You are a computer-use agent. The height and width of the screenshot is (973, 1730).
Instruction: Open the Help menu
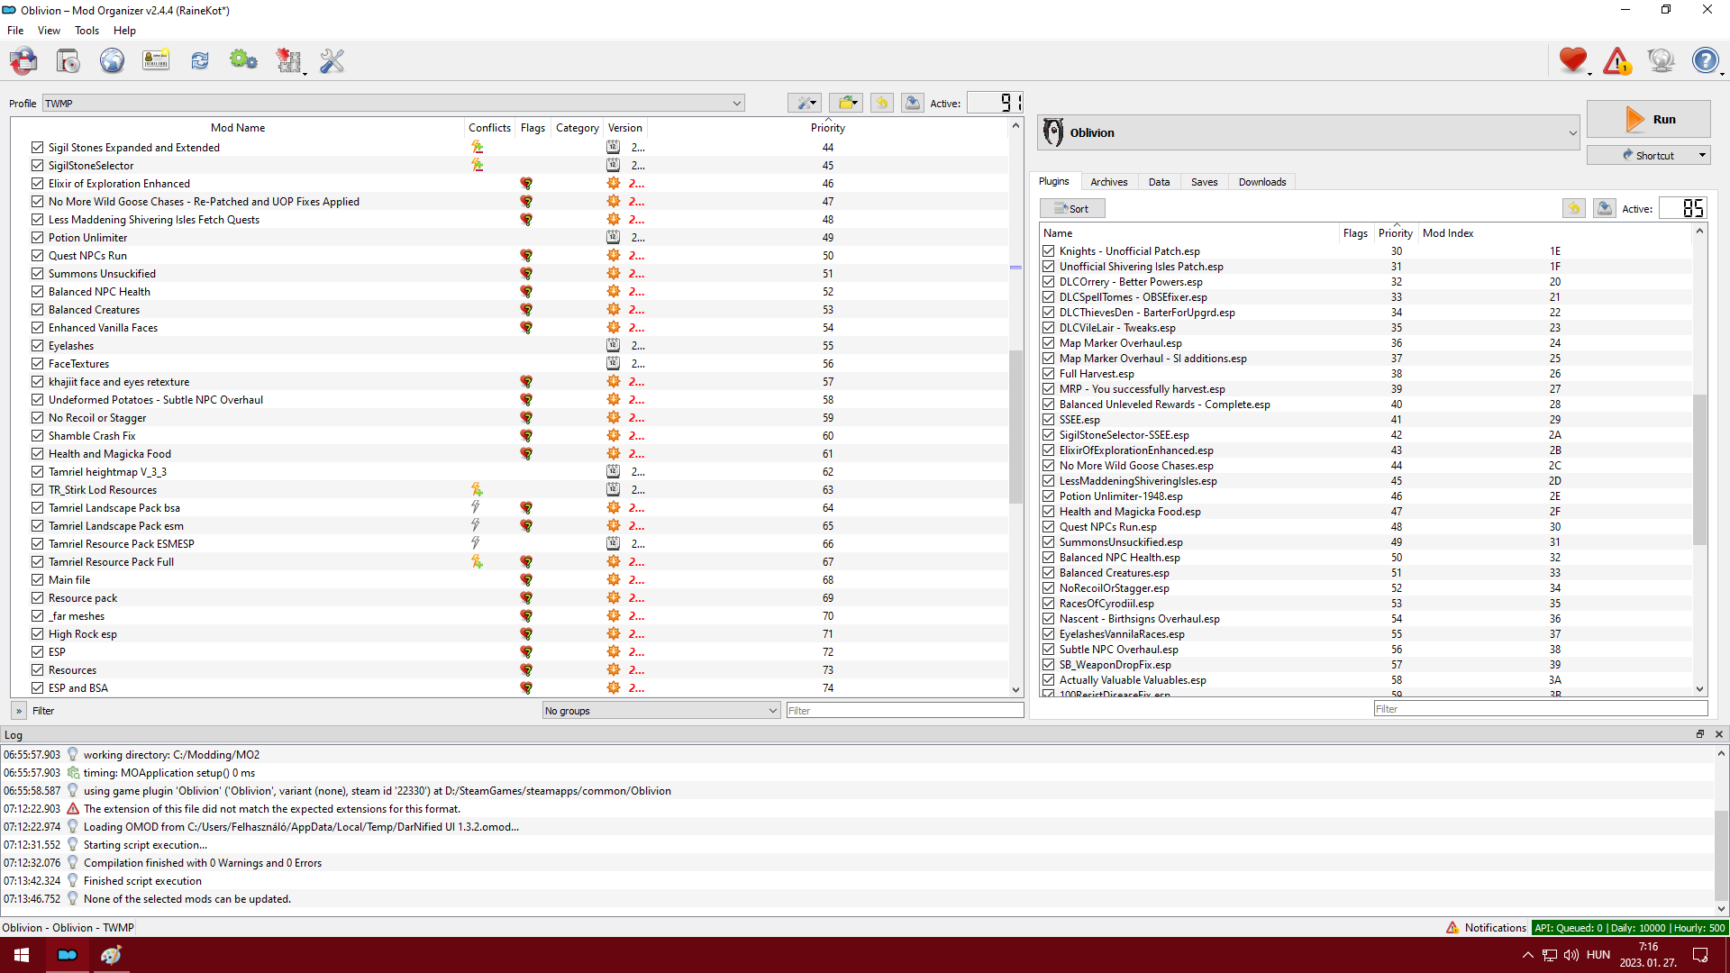click(124, 30)
